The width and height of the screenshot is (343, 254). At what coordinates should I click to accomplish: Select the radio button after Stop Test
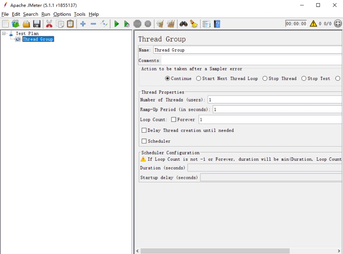point(338,78)
